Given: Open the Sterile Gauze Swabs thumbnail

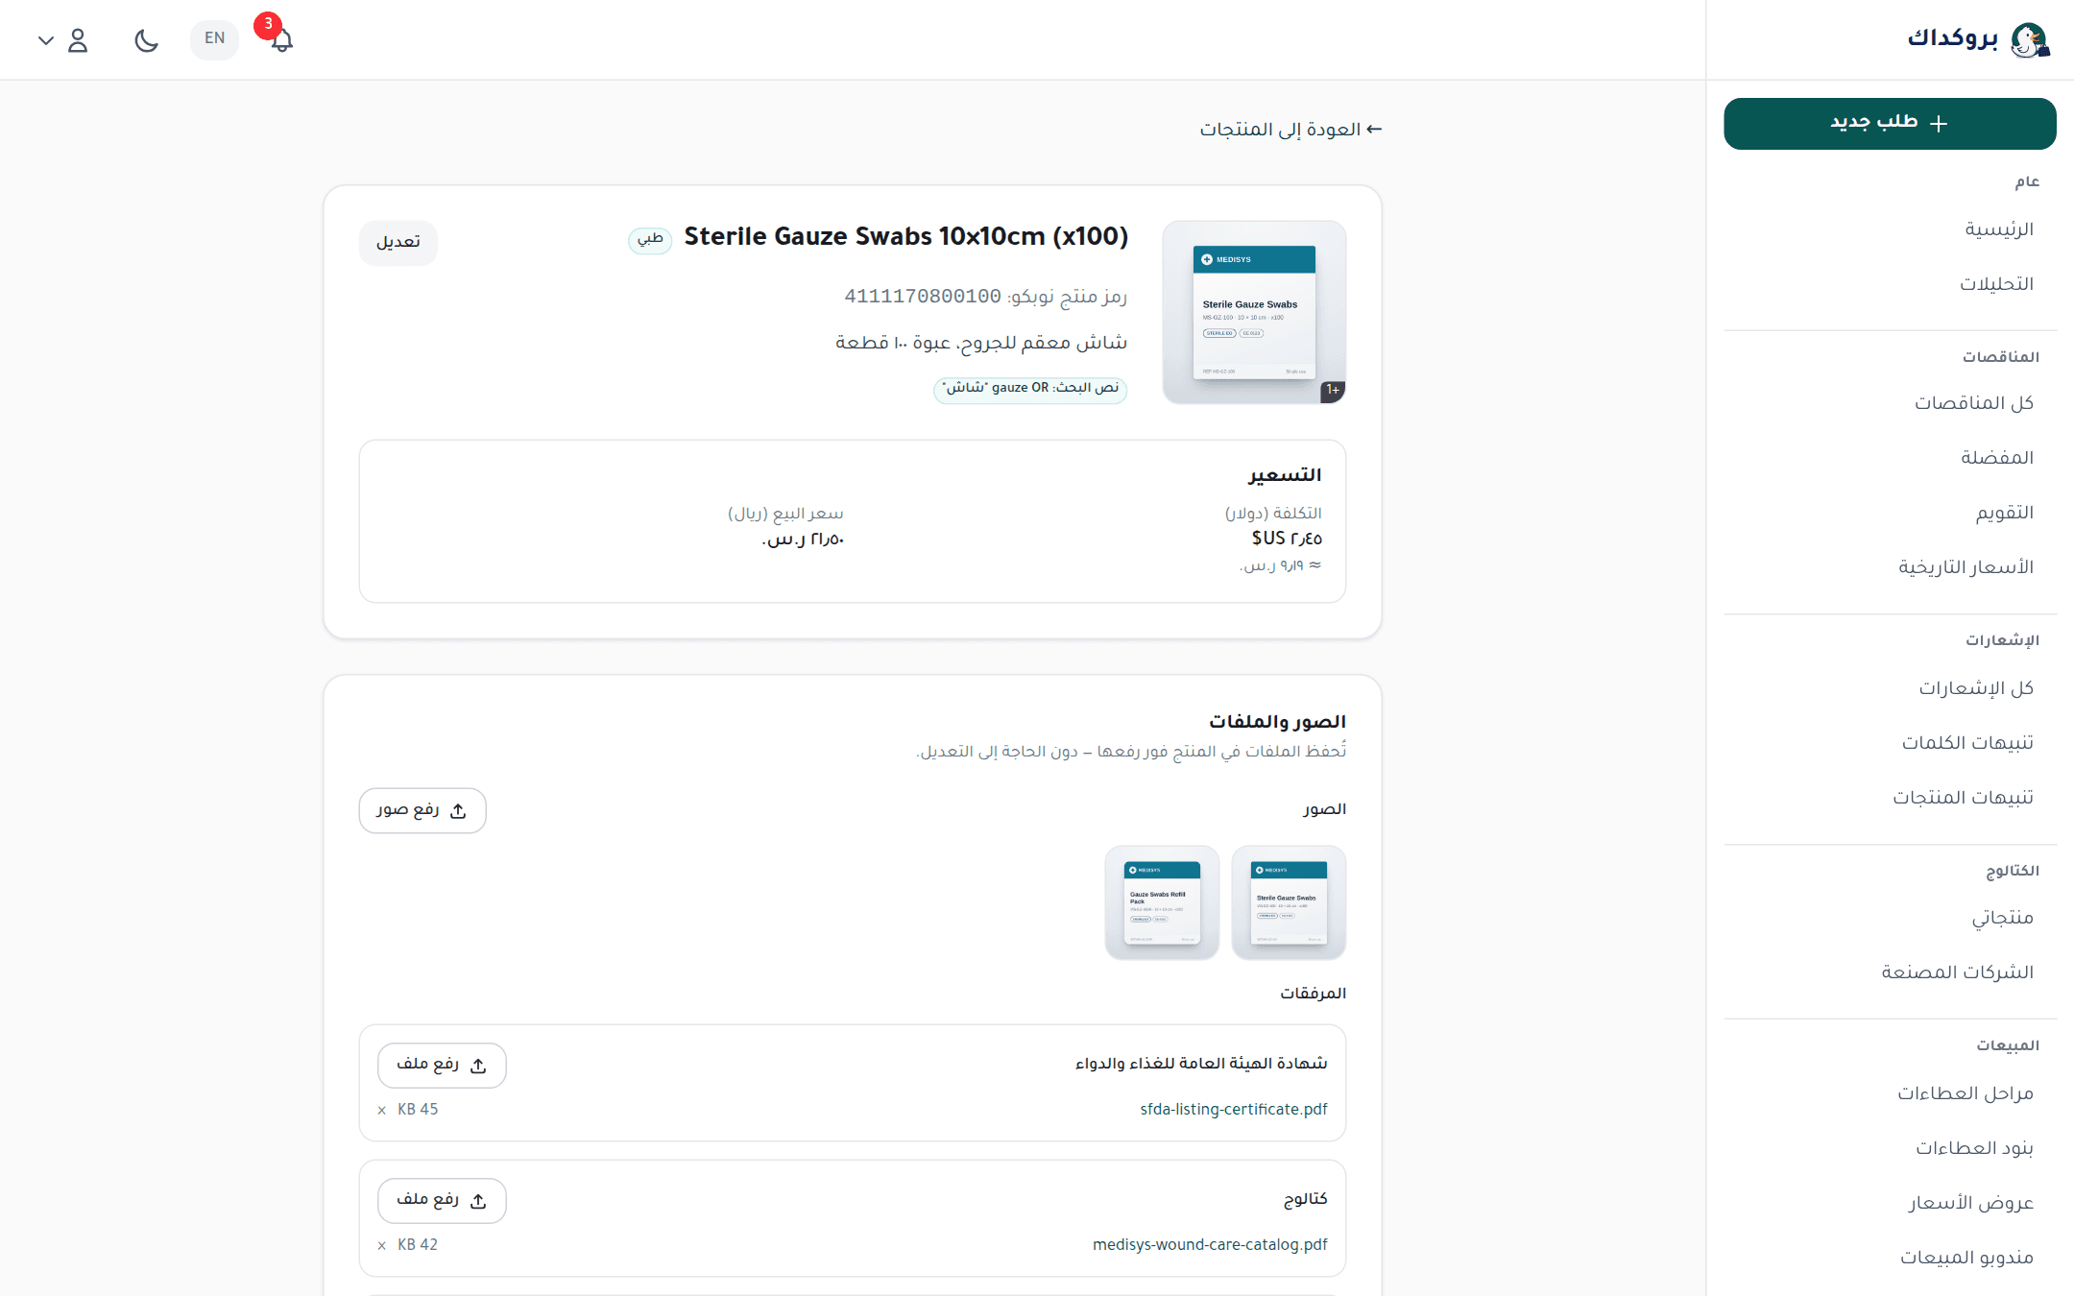Looking at the screenshot, I should pyautogui.click(x=1289, y=902).
